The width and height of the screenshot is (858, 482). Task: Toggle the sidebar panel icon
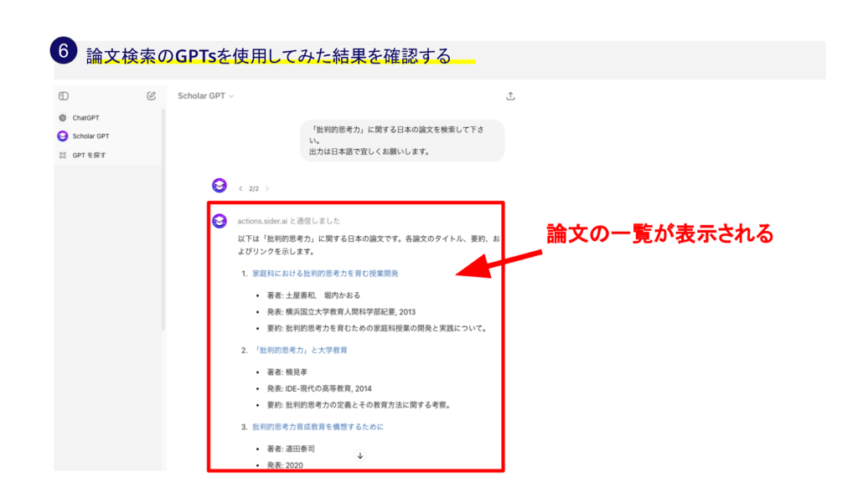click(x=64, y=96)
